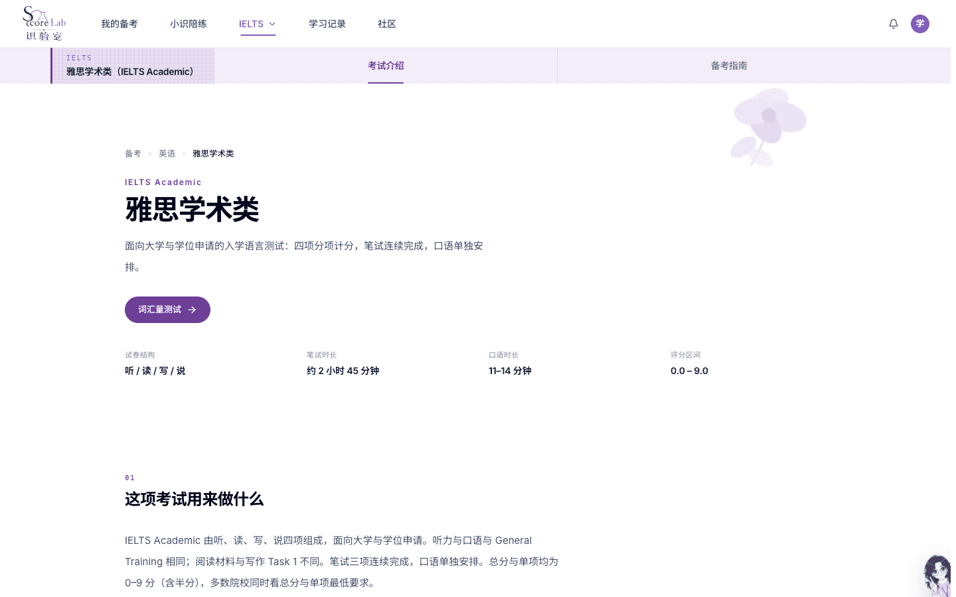Viewport: 956px width, 597px height.
Task: Click the large 雅思学术类 title
Action: [192, 210]
